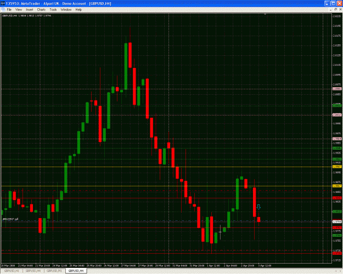
Task: Minimize the MetaTrader main window
Action: [x=327, y=3]
